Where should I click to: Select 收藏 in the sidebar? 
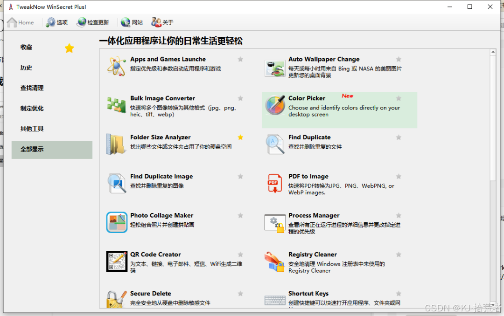(26, 47)
